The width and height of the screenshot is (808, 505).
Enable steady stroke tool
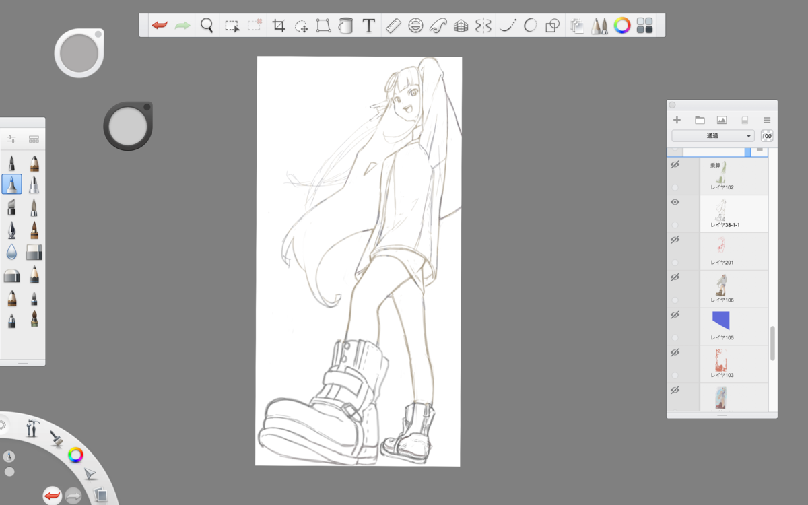[508, 26]
